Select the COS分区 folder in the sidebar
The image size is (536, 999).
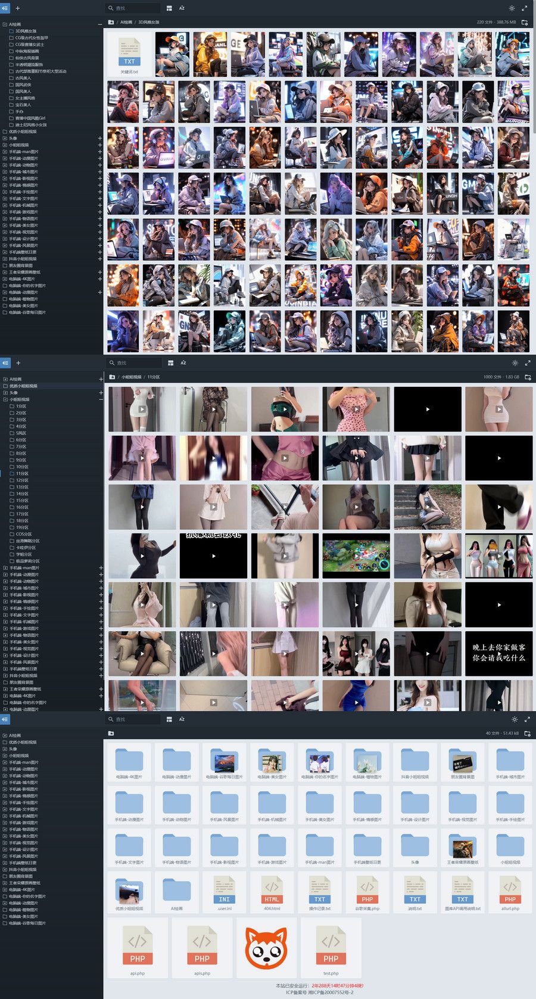tap(24, 534)
